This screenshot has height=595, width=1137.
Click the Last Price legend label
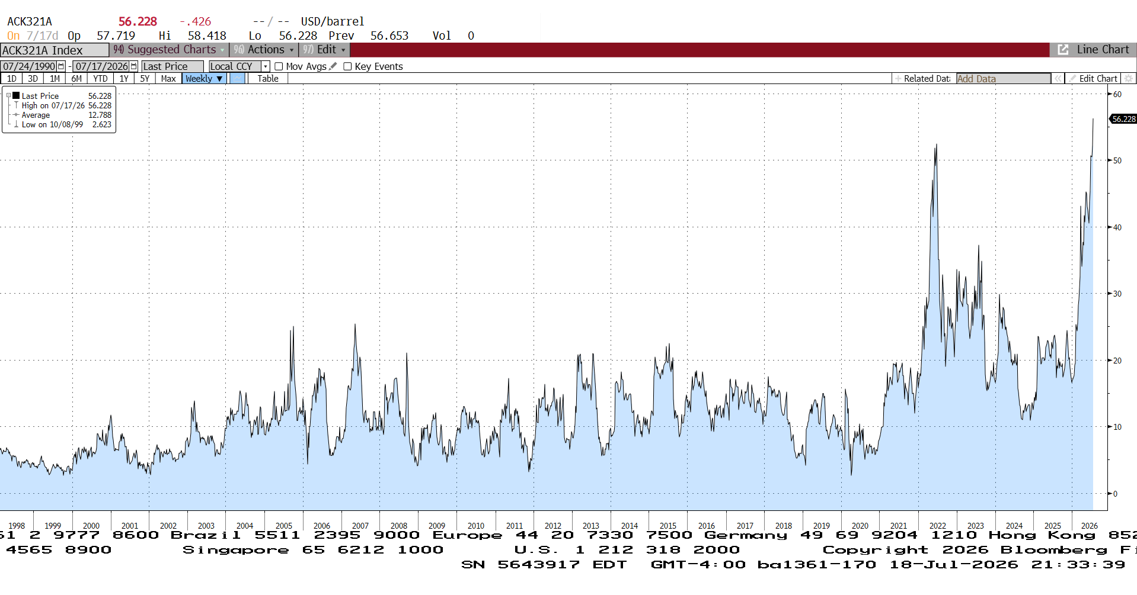(40, 96)
